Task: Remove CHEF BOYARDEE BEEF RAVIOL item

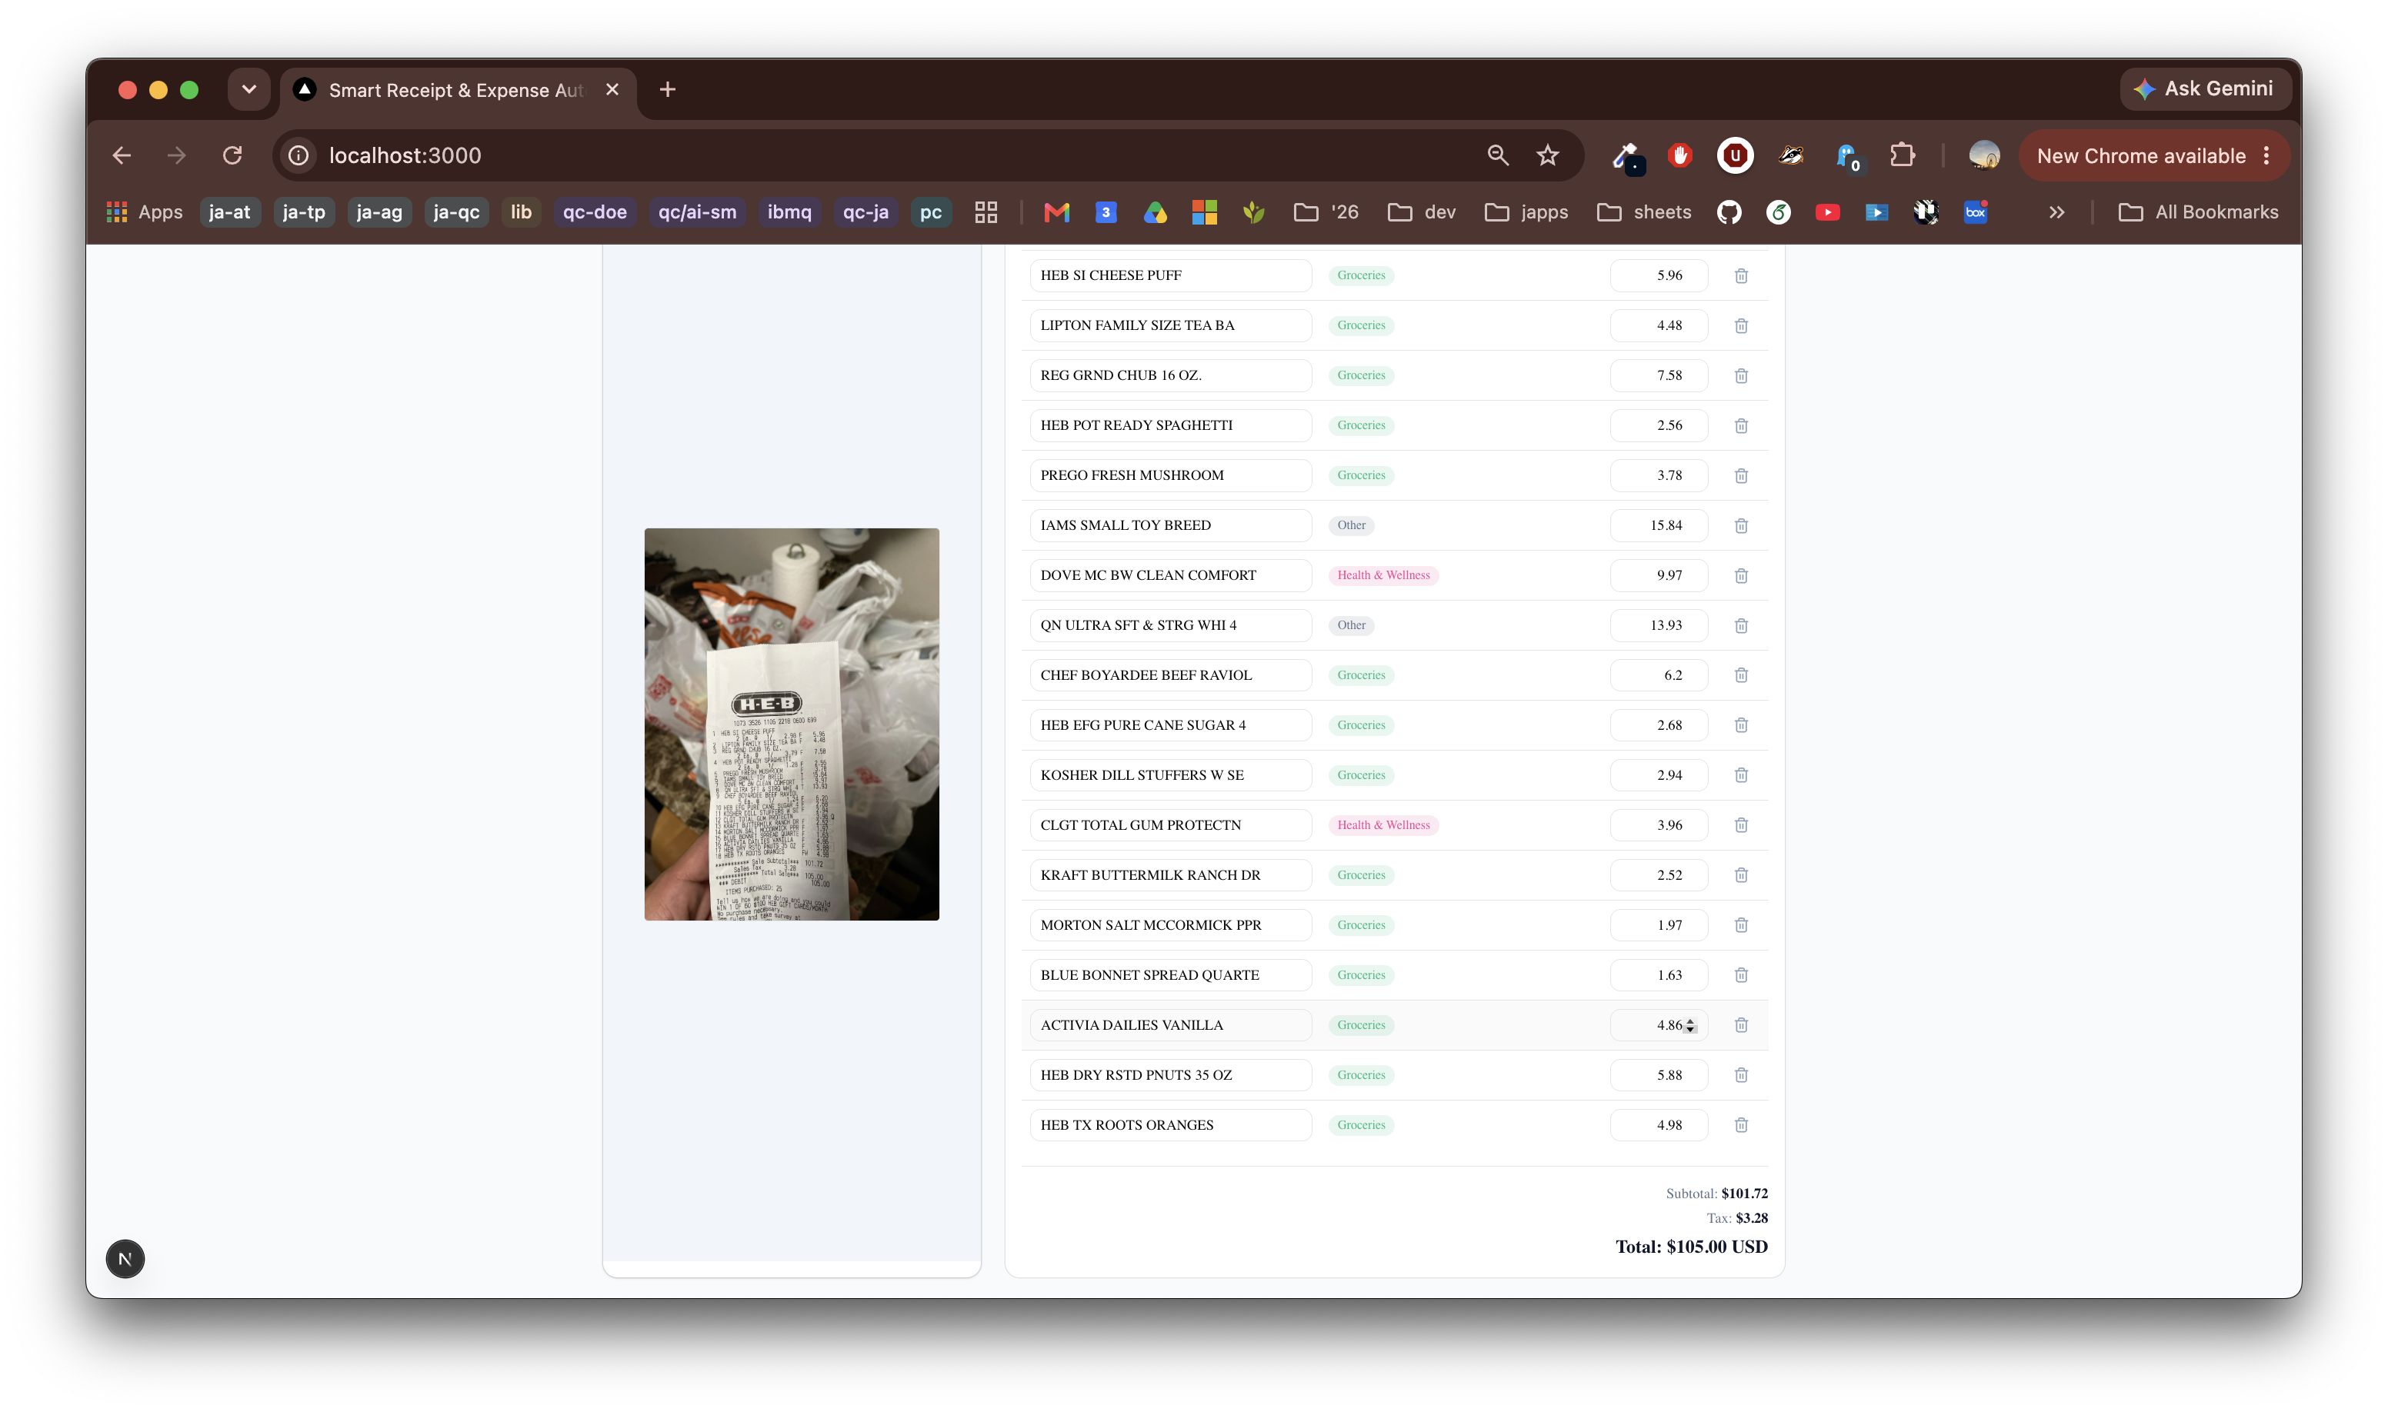Action: pyautogui.click(x=1741, y=675)
